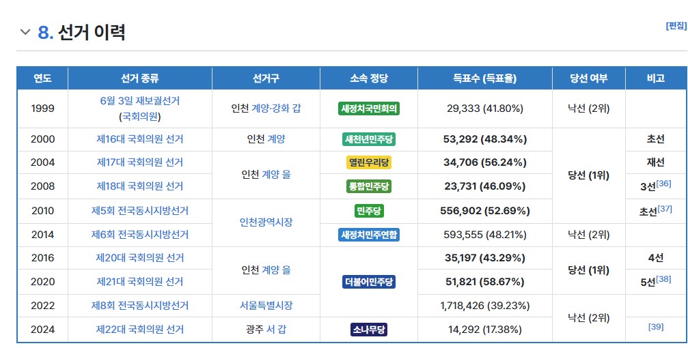Open the 제16대 국회의원 선거 link
Image resolution: width=688 pixels, height=348 pixels.
pos(139,139)
